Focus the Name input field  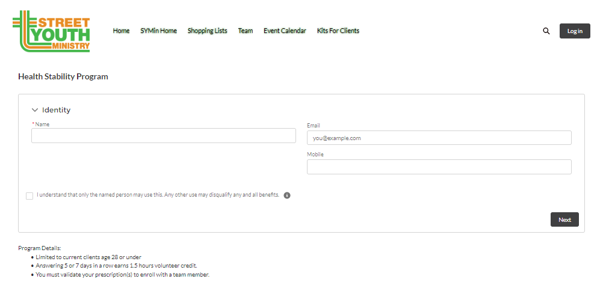click(164, 136)
